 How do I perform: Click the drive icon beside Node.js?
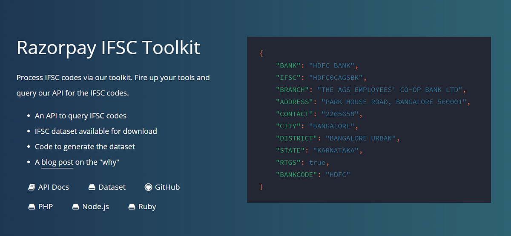point(76,207)
